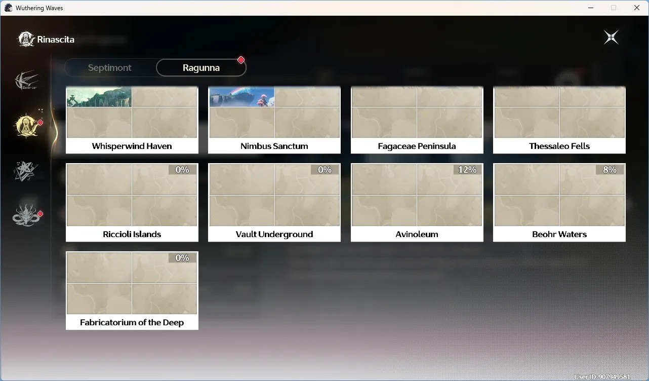Image resolution: width=649 pixels, height=381 pixels.
Task: Click the rainbow image piece on Nimbus Sanctum
Action: pyautogui.click(x=242, y=97)
